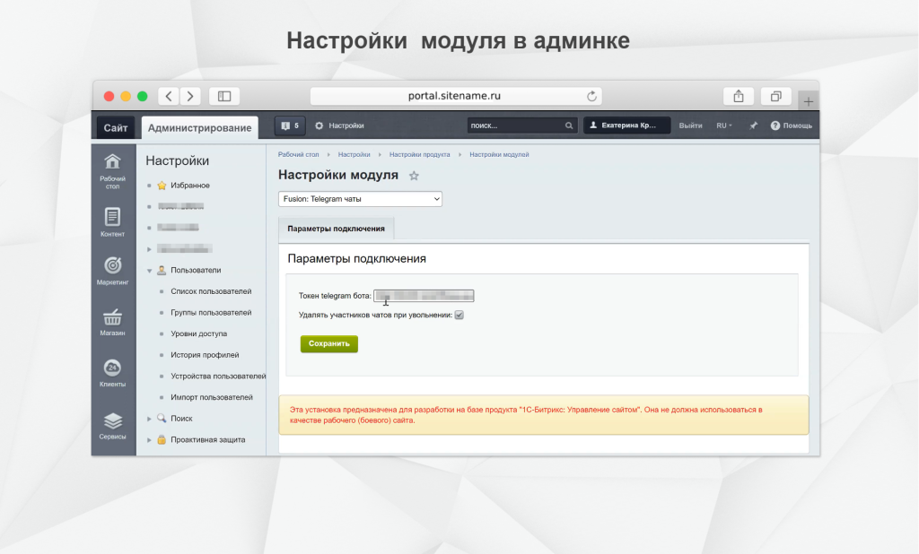Image resolution: width=919 pixels, height=554 pixels.
Task: Click the notifications badge showing 5
Action: (x=290, y=126)
